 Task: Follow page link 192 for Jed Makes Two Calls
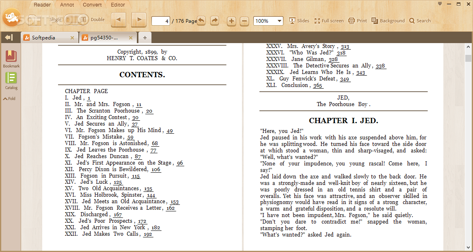[148, 235]
